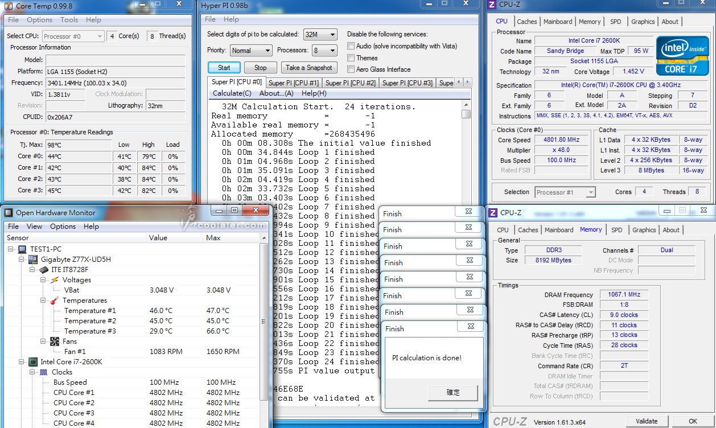Viewport: 716px width, 428px height.
Task: Maximize the Open Hardware Monitor window
Action: [234, 211]
